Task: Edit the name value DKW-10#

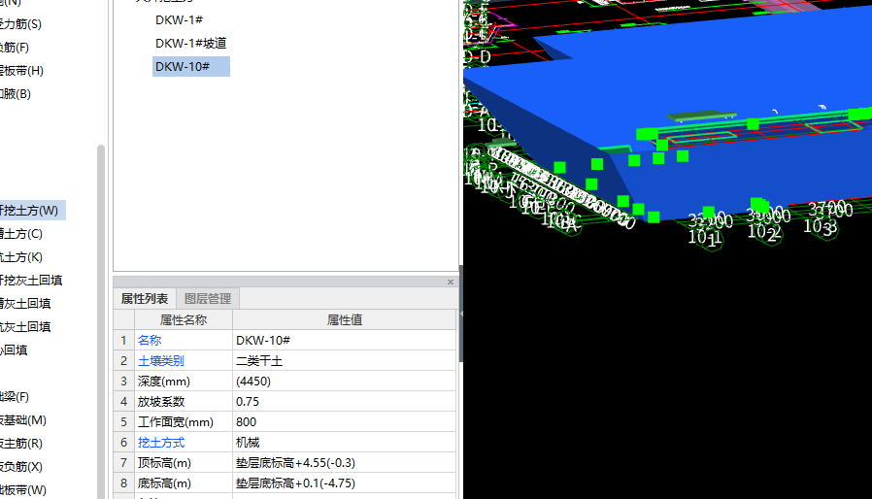Action: click(345, 341)
